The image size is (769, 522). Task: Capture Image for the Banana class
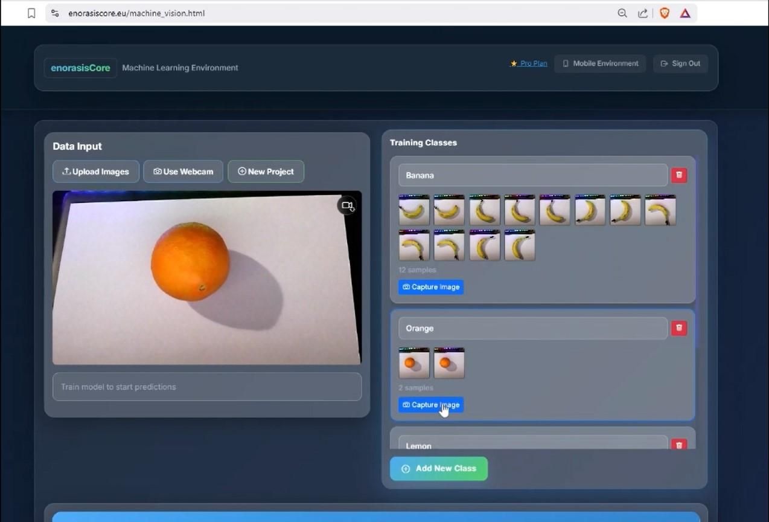pos(431,287)
